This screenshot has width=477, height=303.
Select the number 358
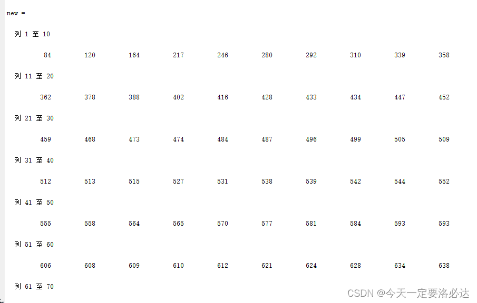coord(444,55)
